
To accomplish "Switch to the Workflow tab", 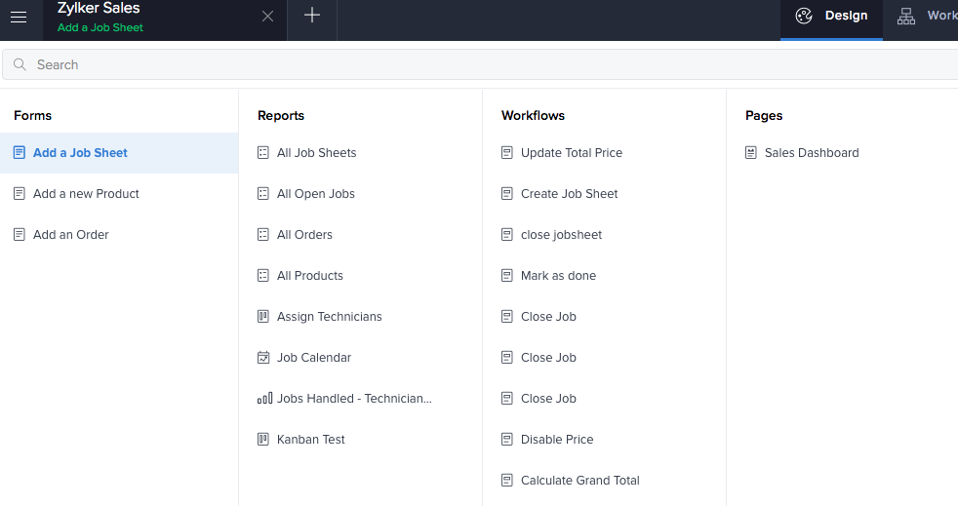I will click(x=927, y=16).
